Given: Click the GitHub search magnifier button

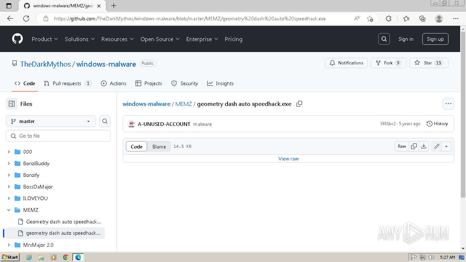Looking at the screenshot, I should pyautogui.click(x=384, y=39).
